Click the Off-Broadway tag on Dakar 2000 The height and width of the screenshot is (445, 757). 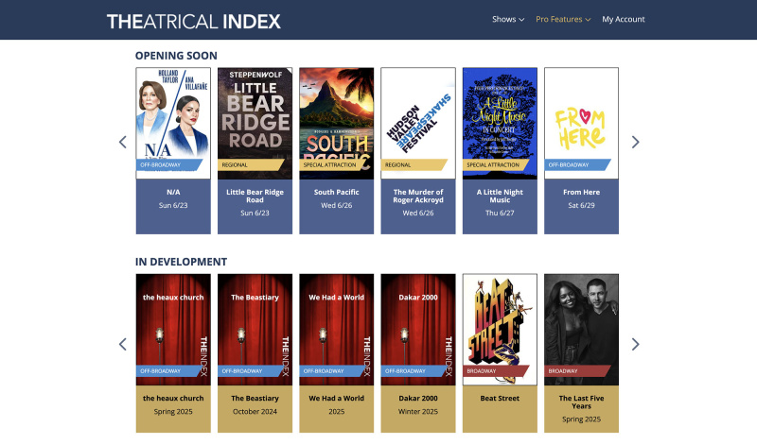click(414, 371)
